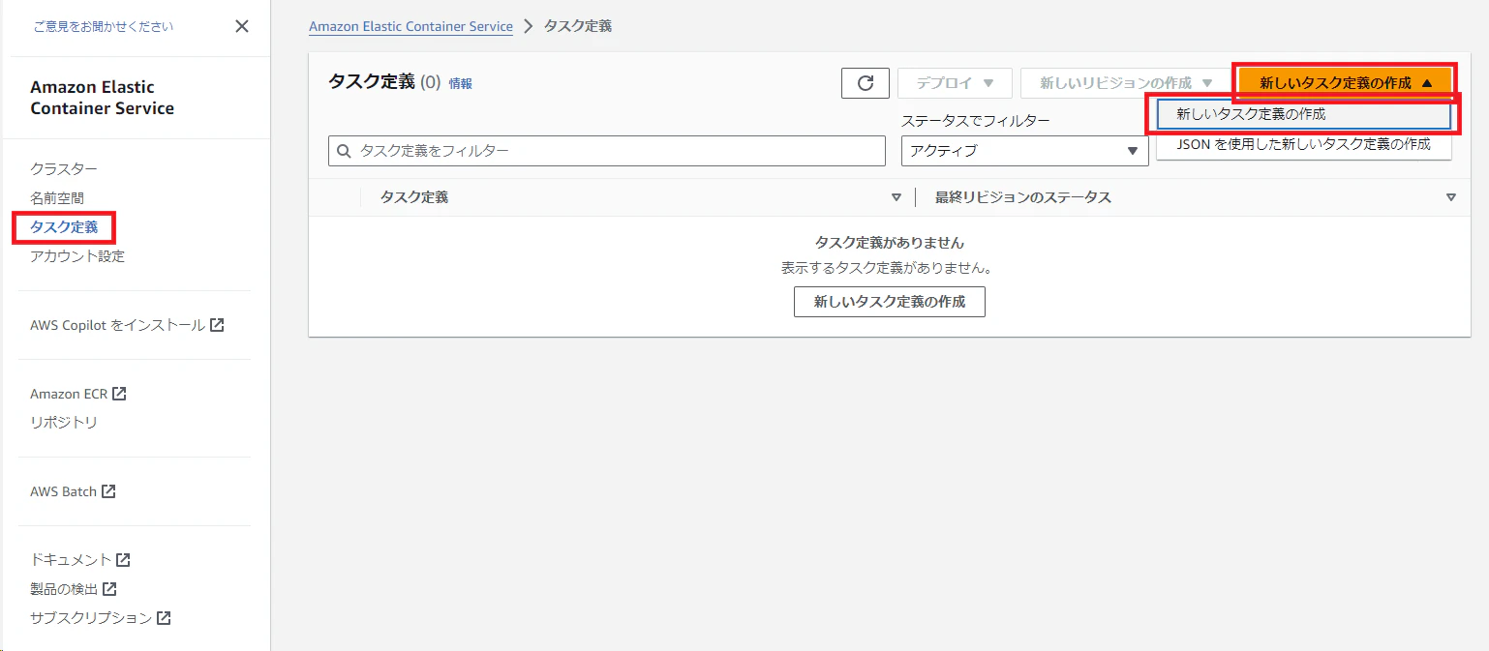Click the 最終リビジョンのステータス column header text
This screenshot has height=651, width=1489.
click(x=1023, y=197)
